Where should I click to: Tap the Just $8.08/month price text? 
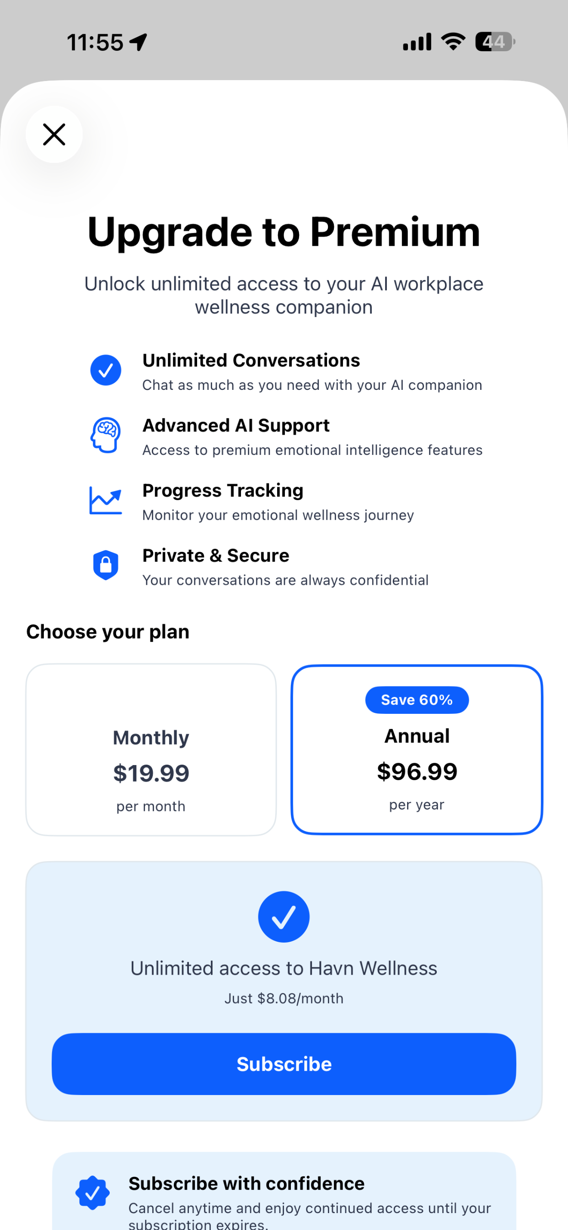pos(284,998)
